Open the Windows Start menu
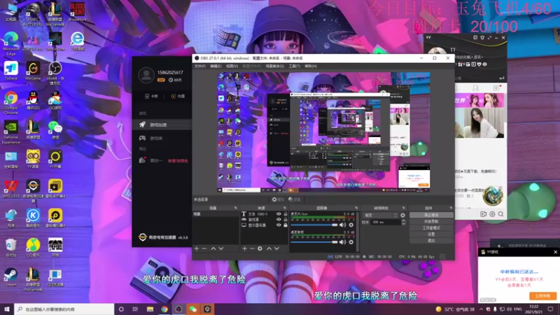Screen dimensions: 560x315 [7, 309]
